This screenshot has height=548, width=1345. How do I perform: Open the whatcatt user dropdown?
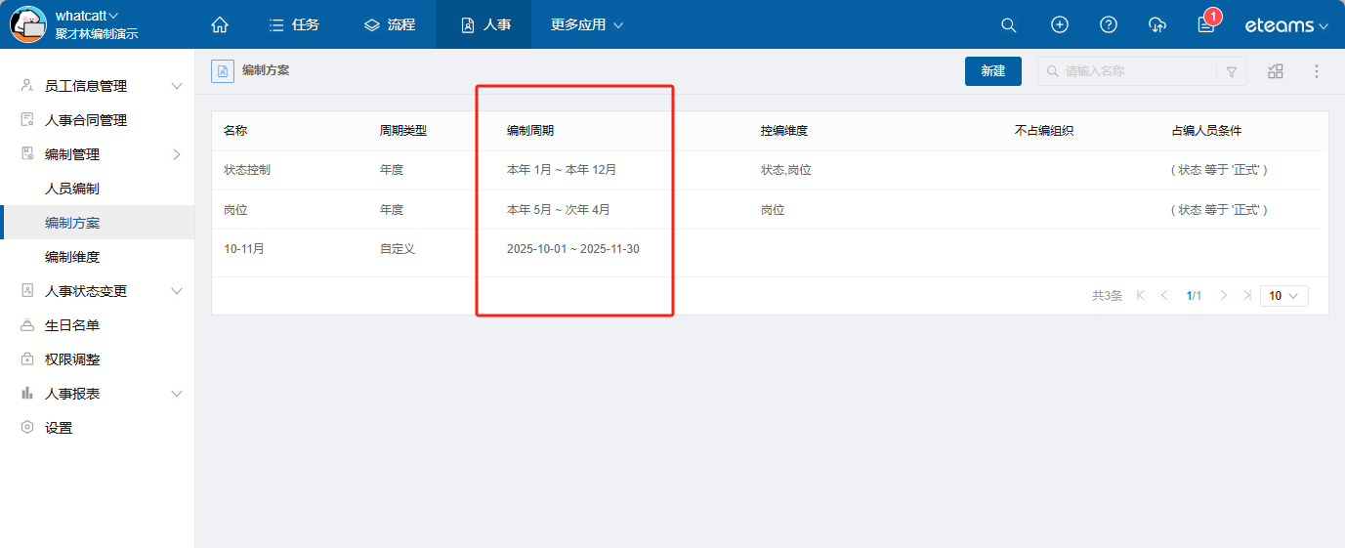(87, 16)
